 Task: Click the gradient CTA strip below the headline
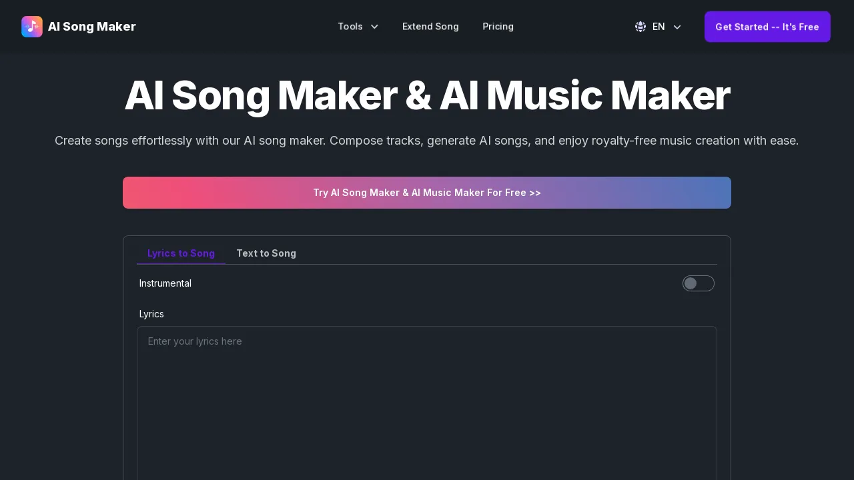coord(427,193)
